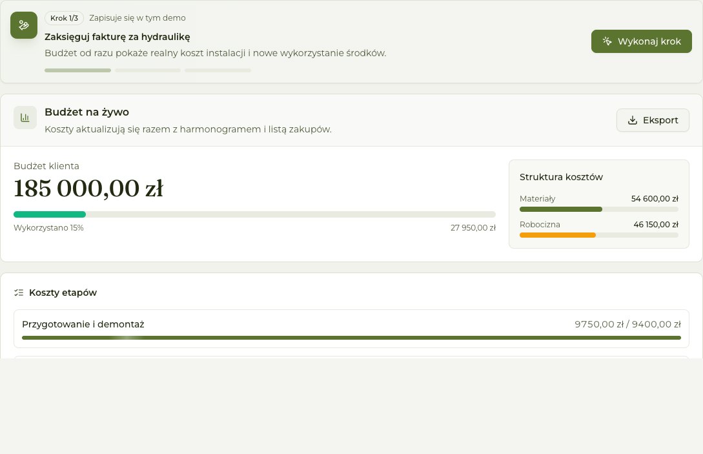Click the checklist icon next to Koszty etapów
The width and height of the screenshot is (703, 454).
pos(18,293)
